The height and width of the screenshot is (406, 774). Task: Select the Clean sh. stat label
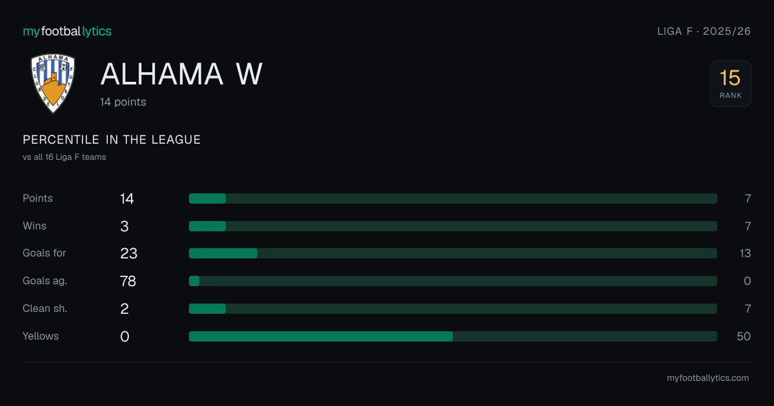pos(45,309)
